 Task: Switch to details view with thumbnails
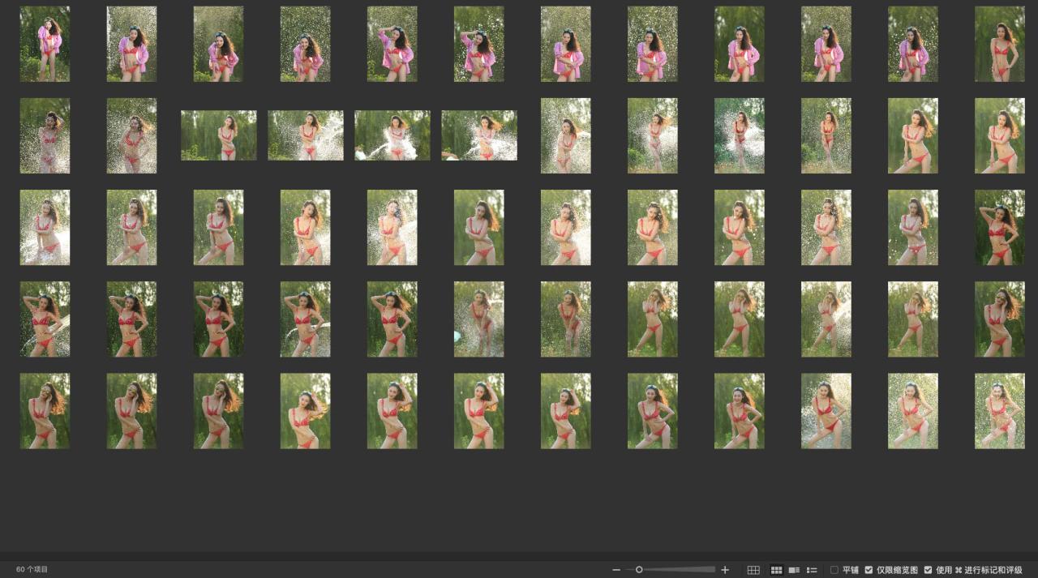(794, 570)
